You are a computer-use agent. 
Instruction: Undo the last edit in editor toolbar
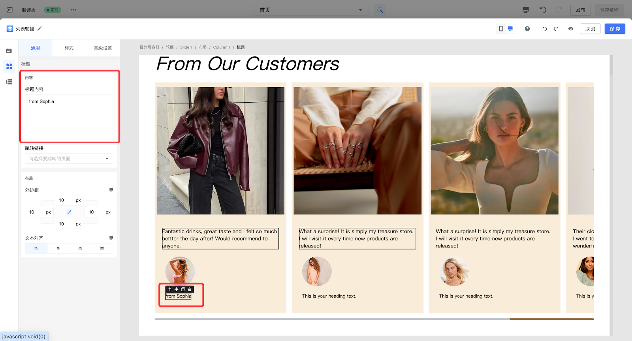[x=545, y=29]
